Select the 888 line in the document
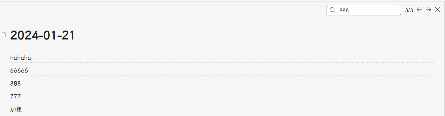Image resolution: width=445 pixels, height=116 pixels. pyautogui.click(x=15, y=84)
